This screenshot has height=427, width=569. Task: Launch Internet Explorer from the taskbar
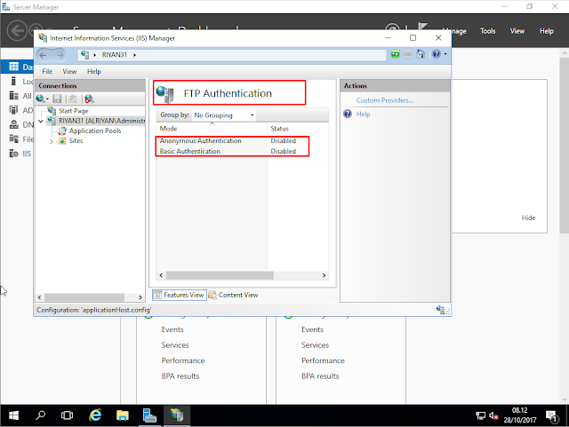coord(95,415)
